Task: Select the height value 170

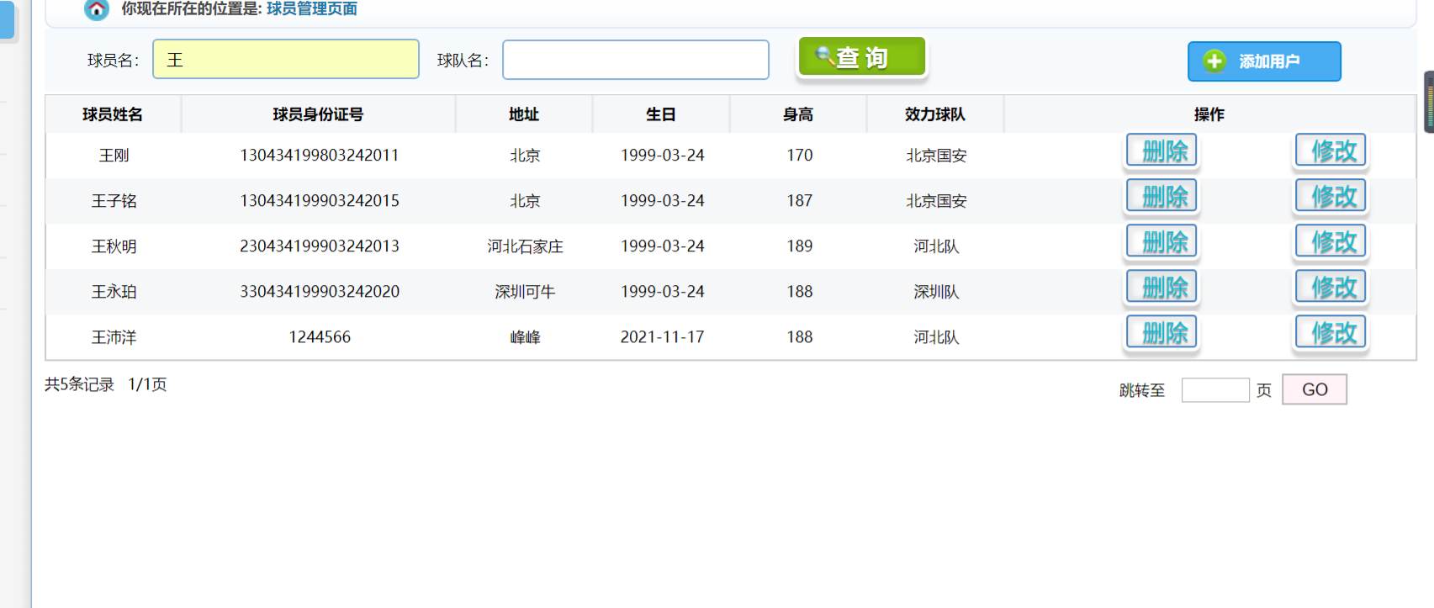Action: coord(800,156)
